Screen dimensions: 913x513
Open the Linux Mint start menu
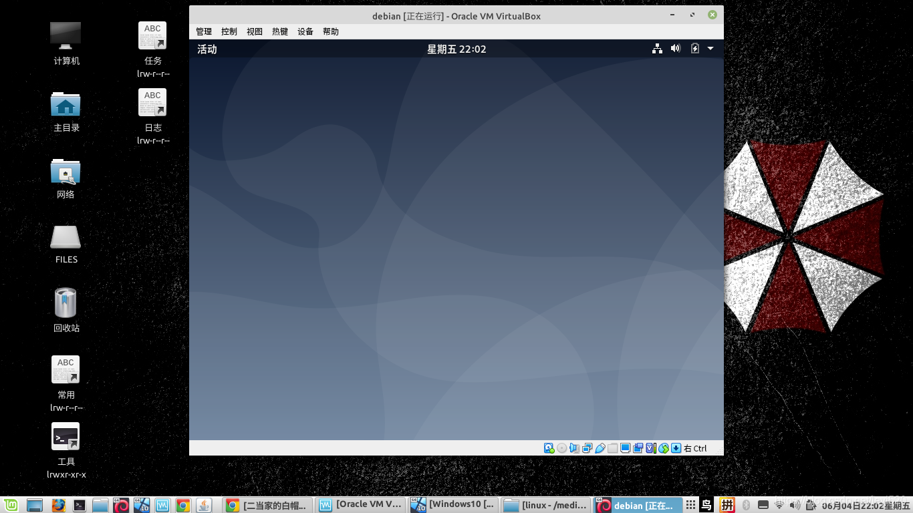pos(11,505)
